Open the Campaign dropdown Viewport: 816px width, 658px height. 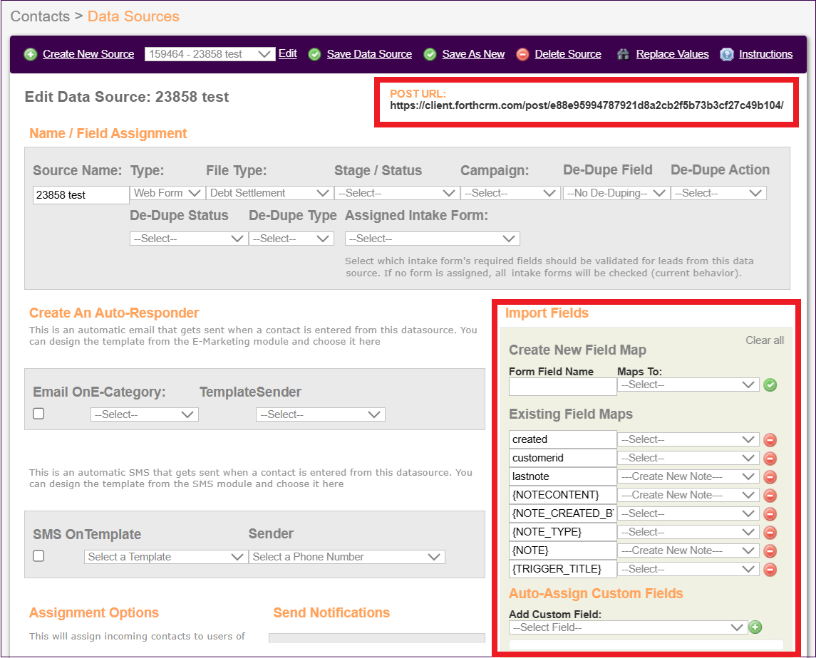point(510,193)
